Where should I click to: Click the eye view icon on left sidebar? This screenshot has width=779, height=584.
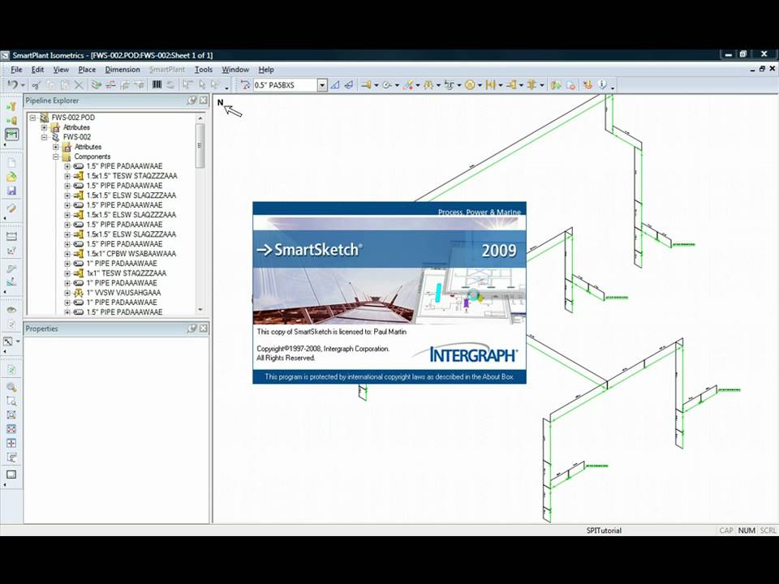[x=11, y=310]
